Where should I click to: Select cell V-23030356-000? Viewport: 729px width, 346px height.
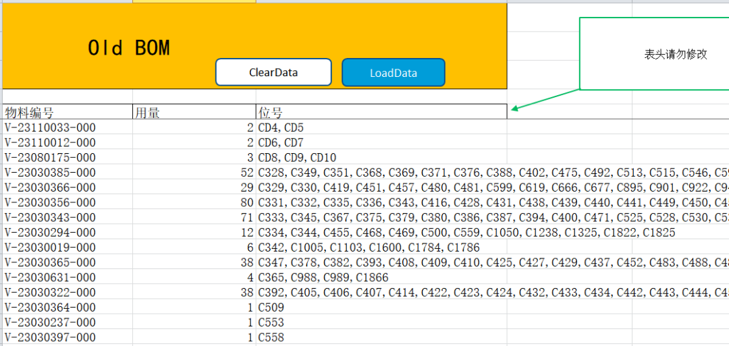coord(67,202)
